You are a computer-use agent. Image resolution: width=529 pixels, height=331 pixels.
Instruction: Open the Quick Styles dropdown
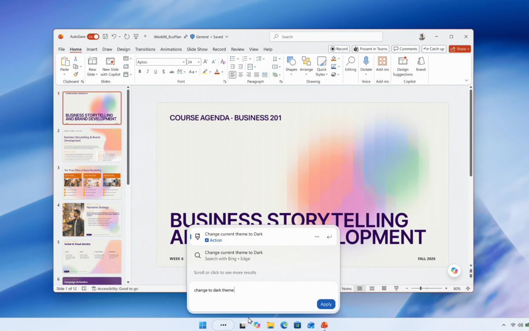[x=322, y=66]
